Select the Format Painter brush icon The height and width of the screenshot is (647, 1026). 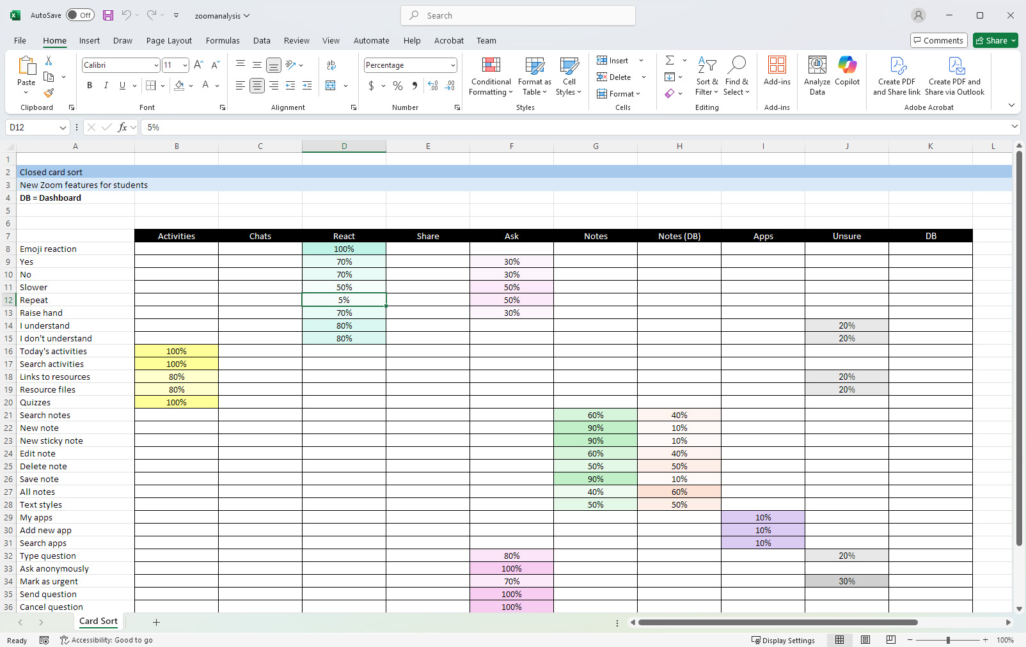click(49, 93)
